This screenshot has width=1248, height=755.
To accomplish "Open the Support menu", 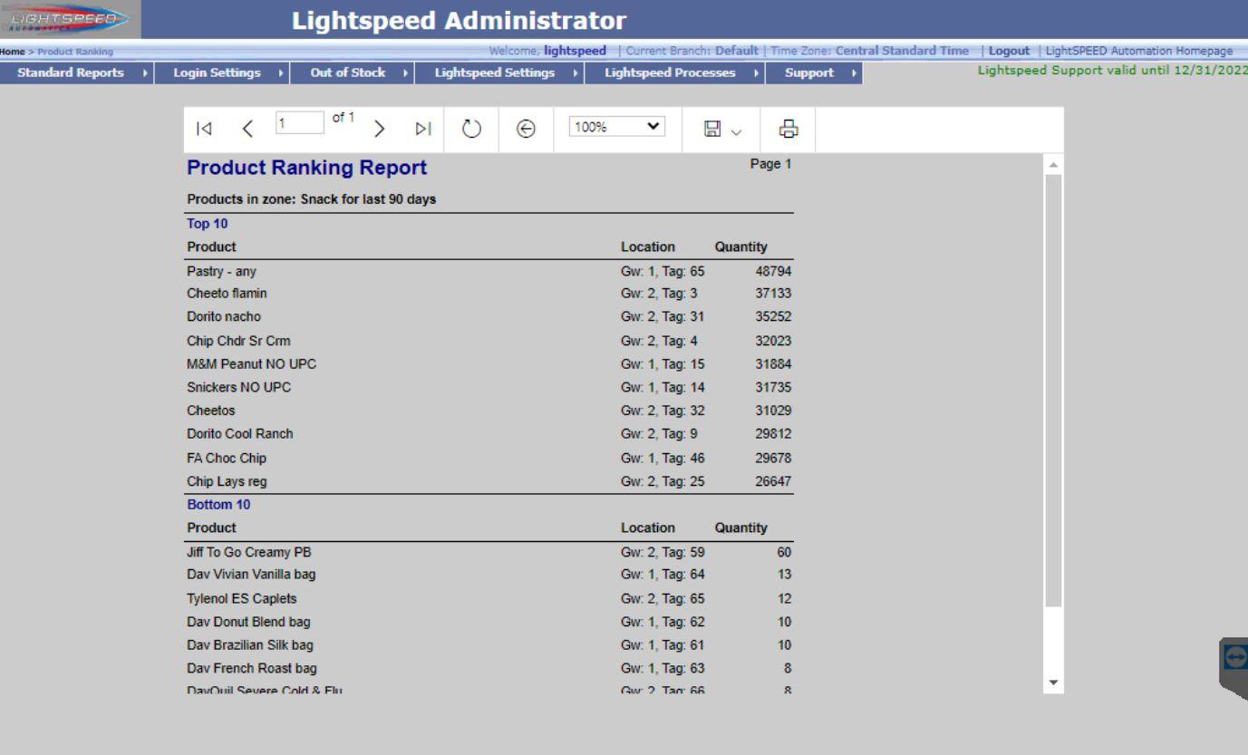I will (x=814, y=73).
